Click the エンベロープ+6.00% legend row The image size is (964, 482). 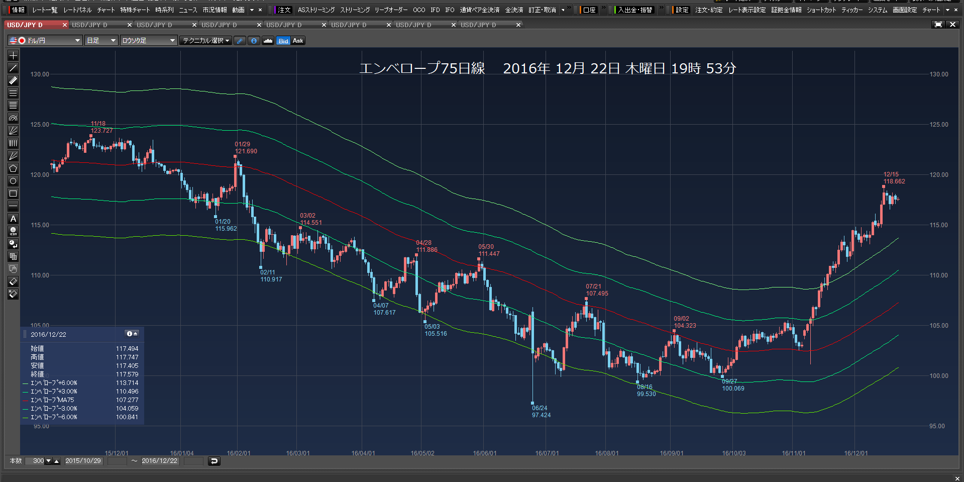82,383
